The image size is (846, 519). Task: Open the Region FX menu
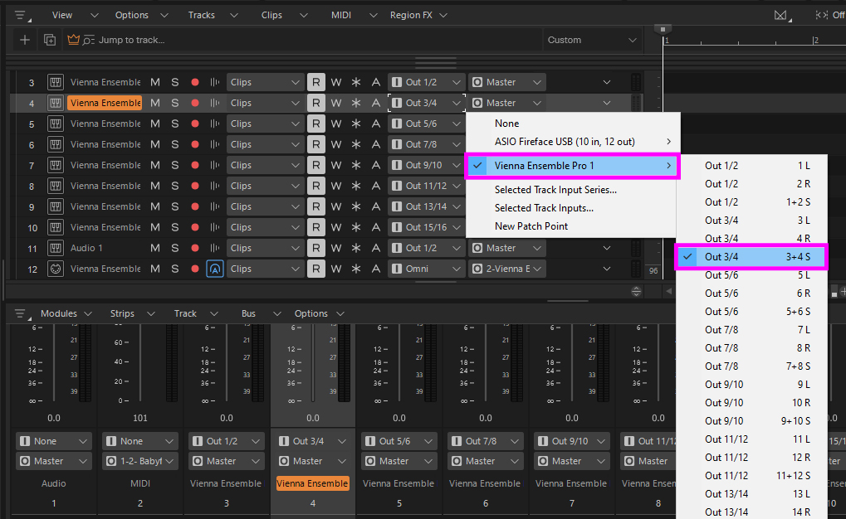(x=418, y=15)
